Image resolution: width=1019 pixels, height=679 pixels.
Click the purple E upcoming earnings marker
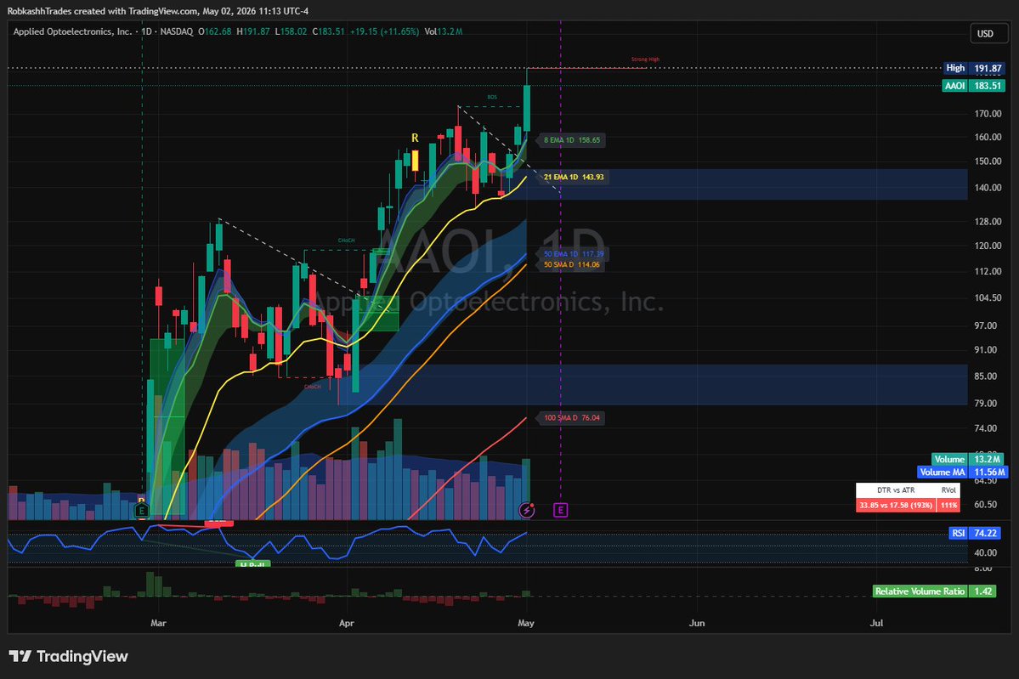pos(560,511)
